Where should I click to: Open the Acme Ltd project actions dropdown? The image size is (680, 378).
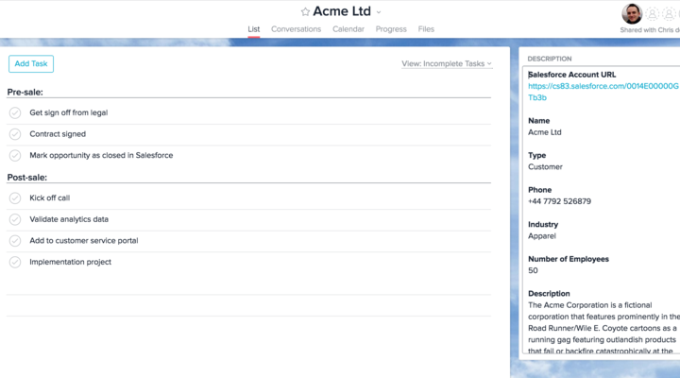379,12
